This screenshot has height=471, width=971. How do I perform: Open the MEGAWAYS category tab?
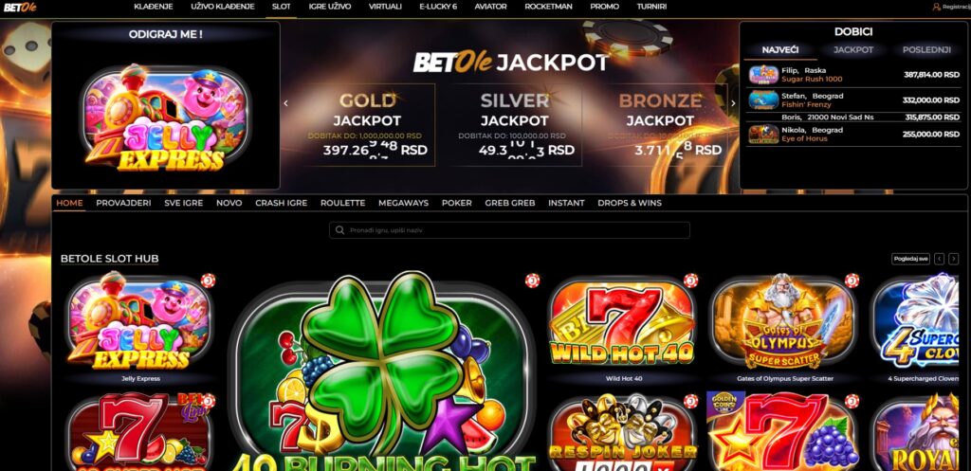click(x=403, y=203)
